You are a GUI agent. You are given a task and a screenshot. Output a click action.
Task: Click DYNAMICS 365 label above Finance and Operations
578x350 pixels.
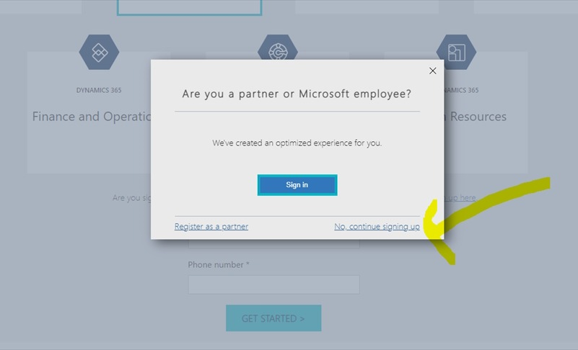tap(99, 90)
